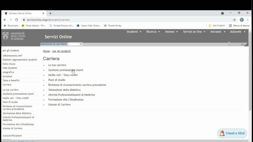Screen dimensions: 253x142
Task: Click the Esci logout link
Action: pos(243,44)
